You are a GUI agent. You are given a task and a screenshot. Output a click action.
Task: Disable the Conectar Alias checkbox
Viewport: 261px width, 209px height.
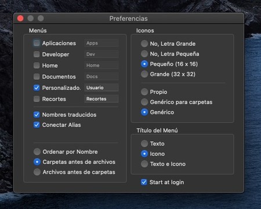click(x=37, y=125)
